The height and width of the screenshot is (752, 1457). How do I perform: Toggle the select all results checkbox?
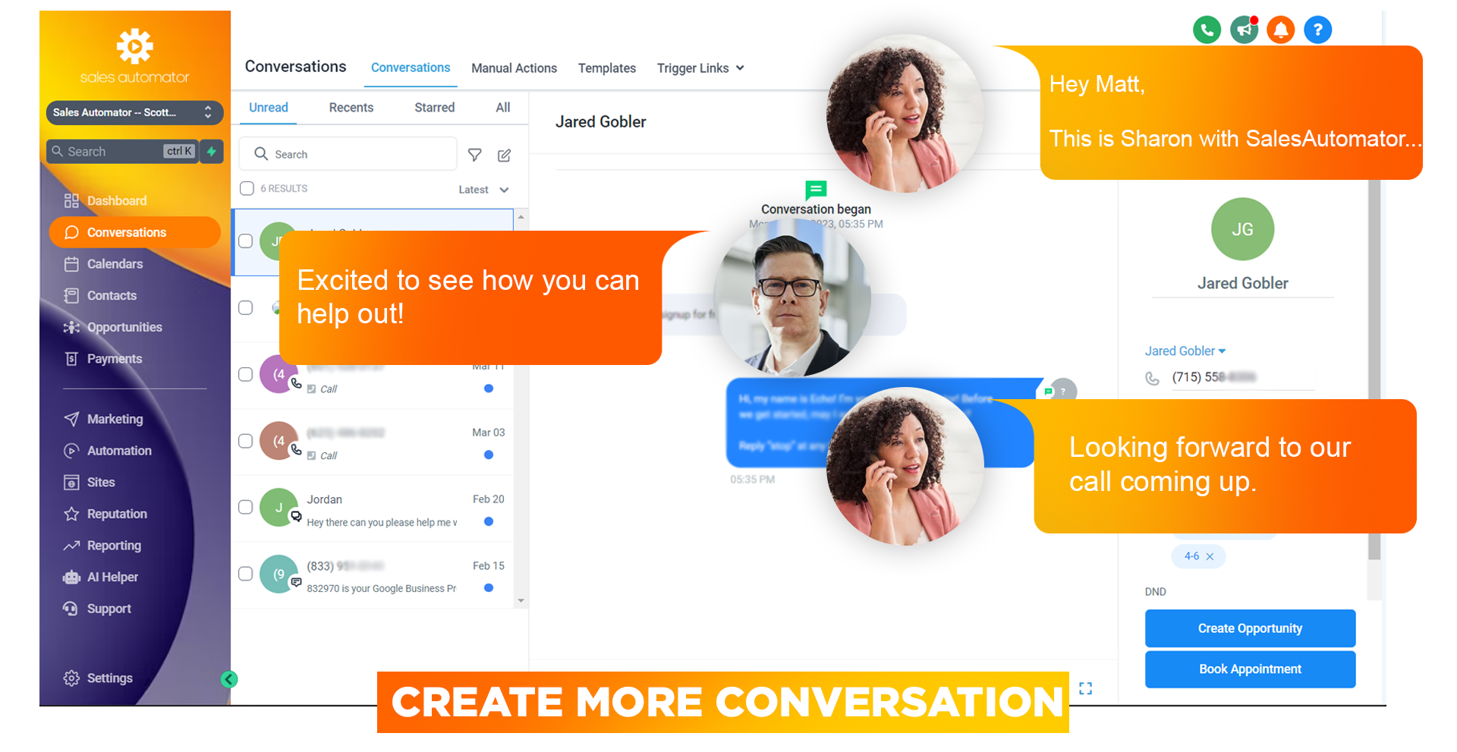247,188
